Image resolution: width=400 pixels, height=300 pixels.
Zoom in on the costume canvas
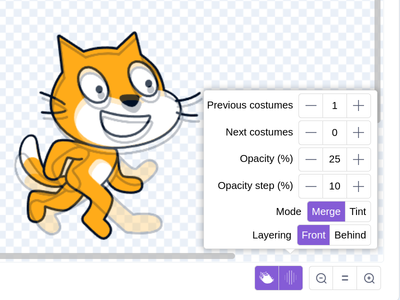pos(369,278)
